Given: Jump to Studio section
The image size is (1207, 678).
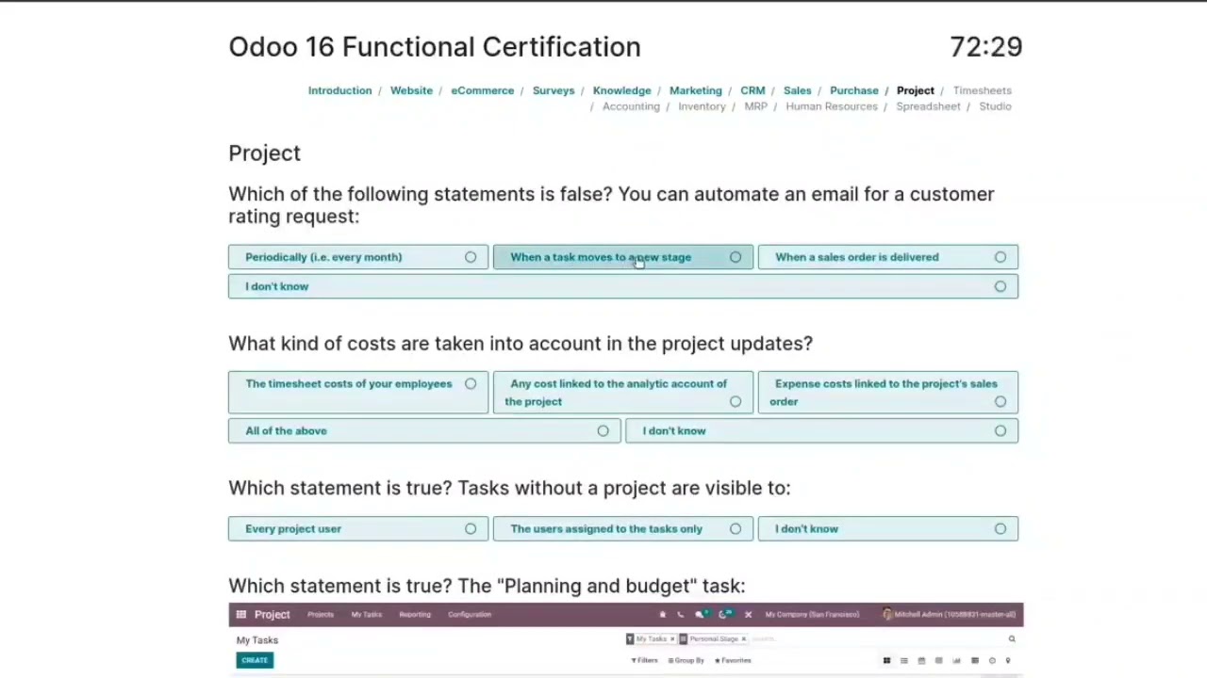Looking at the screenshot, I should [995, 106].
